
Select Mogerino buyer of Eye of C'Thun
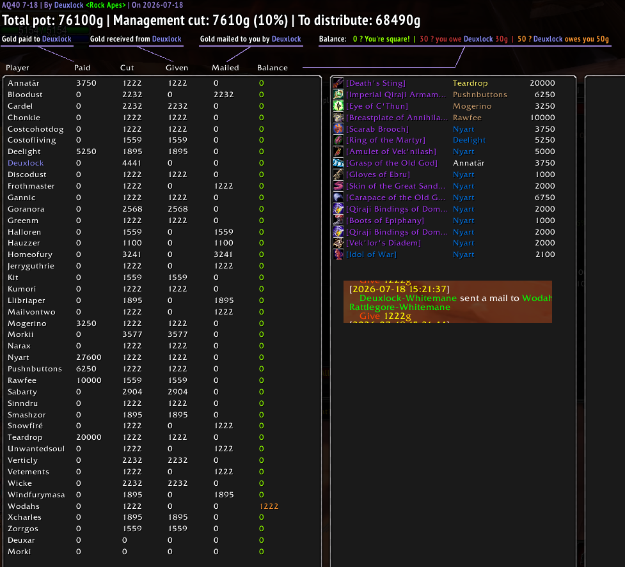472,106
